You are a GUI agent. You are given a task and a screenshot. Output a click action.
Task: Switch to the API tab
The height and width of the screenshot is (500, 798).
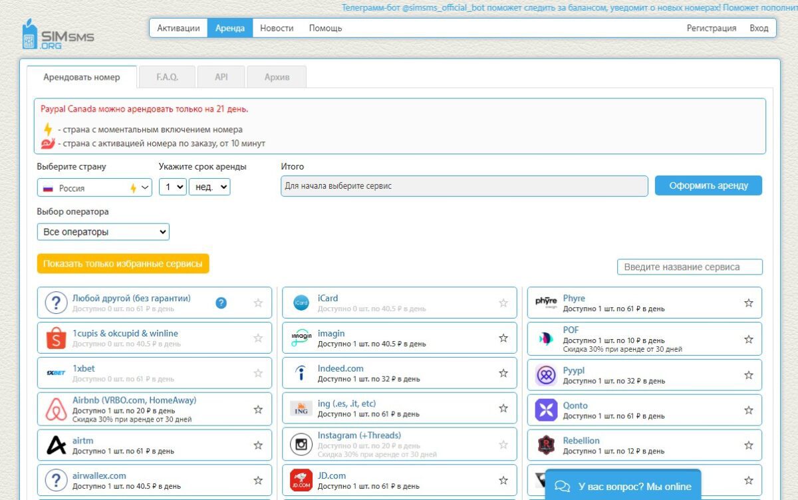pos(221,77)
